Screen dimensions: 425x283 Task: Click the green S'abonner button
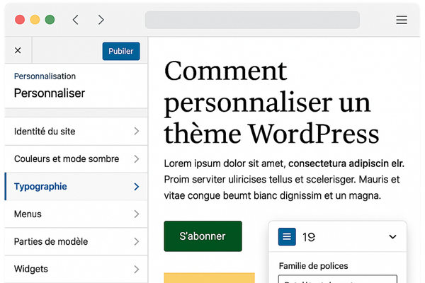click(x=203, y=236)
